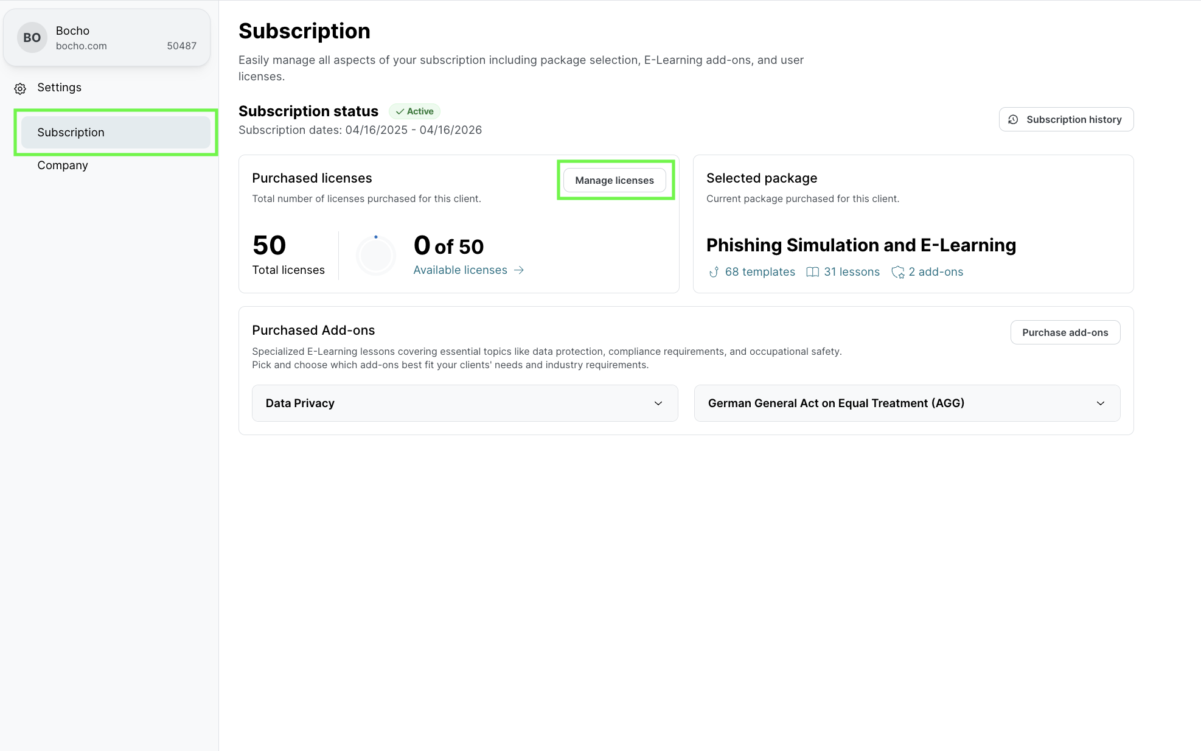The height and width of the screenshot is (751, 1201).
Task: Open the Bocho client account switcher
Action: click(x=107, y=38)
